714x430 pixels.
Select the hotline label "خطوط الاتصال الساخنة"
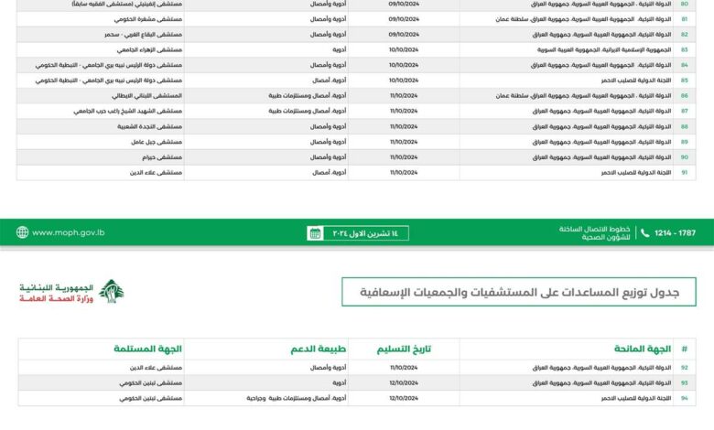pyautogui.click(x=594, y=230)
